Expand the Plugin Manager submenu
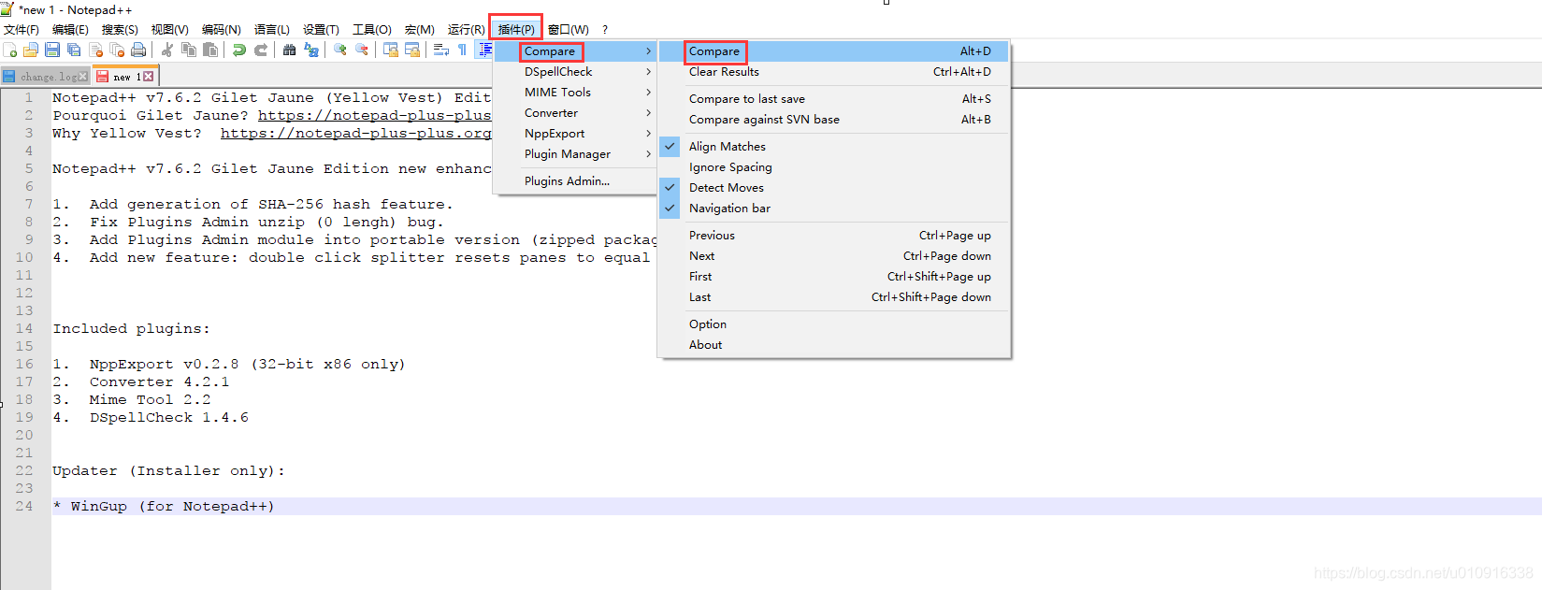Screen dimensions: 1542x590 point(575,154)
